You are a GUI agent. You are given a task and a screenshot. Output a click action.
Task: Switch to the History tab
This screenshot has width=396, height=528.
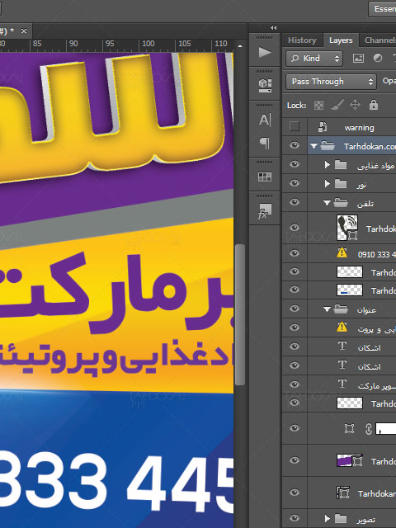[x=302, y=40]
